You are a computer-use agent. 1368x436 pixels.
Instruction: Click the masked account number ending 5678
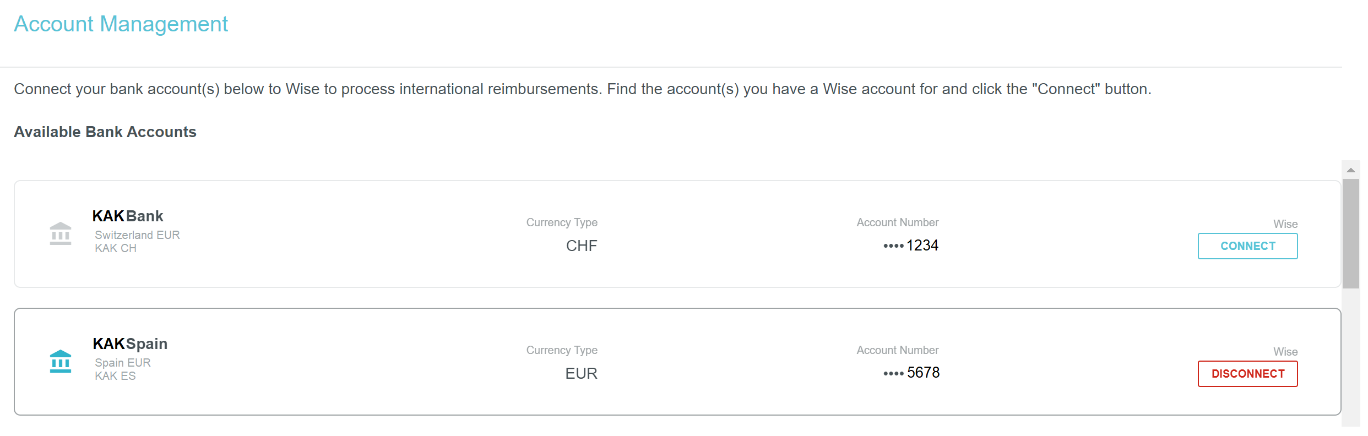(x=911, y=373)
